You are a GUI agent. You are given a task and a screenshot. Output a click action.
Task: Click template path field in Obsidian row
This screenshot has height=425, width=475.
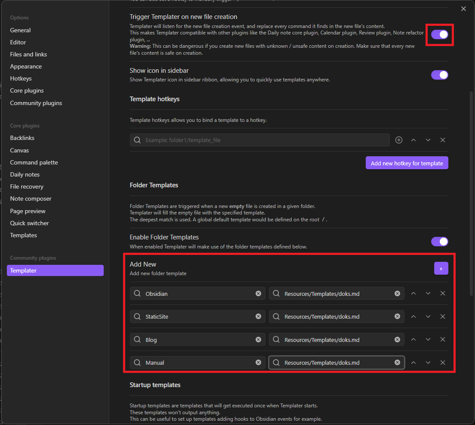point(336,293)
